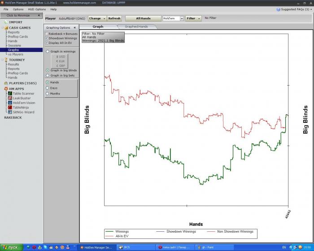Screen dimensions: 314x251
Task: Click the red Opera quick launch icon
Action: pyautogui.click(x=34, y=247)
